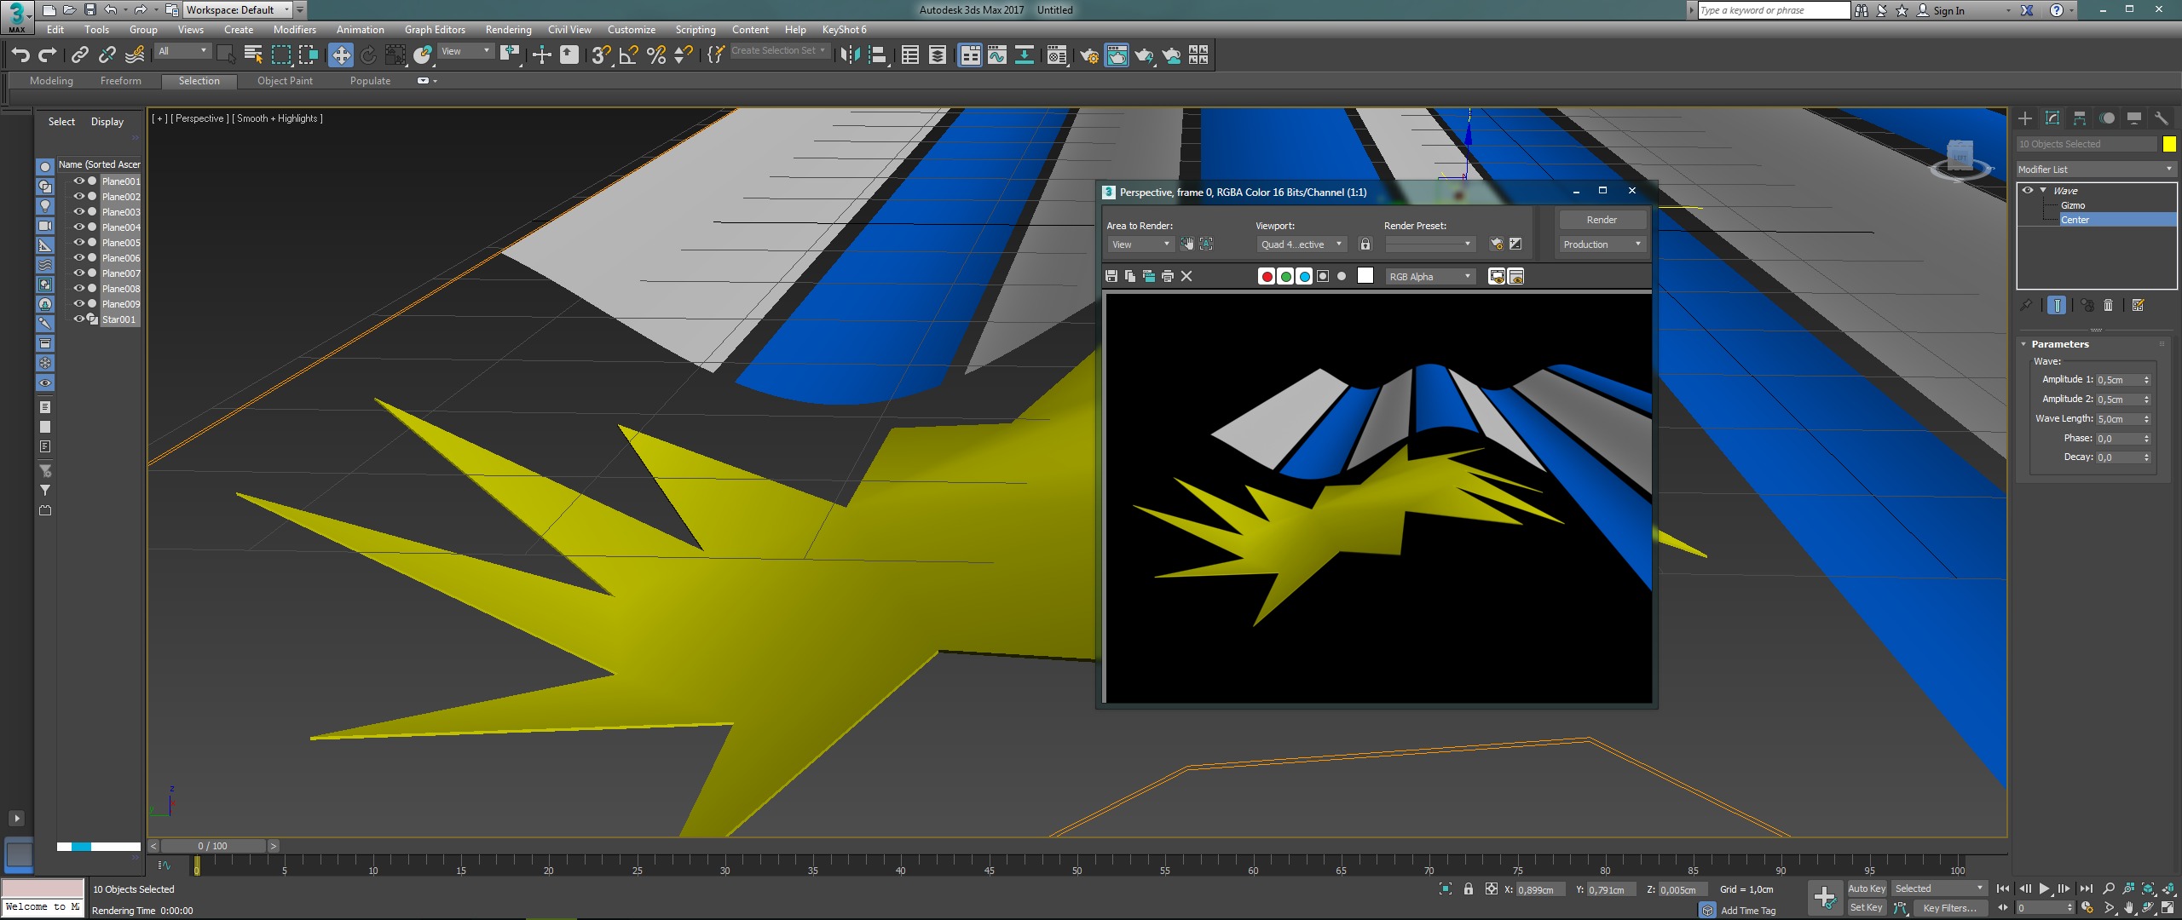This screenshot has height=920, width=2182.
Task: Open the RGB Alpha channel dropdown
Action: [1430, 277]
